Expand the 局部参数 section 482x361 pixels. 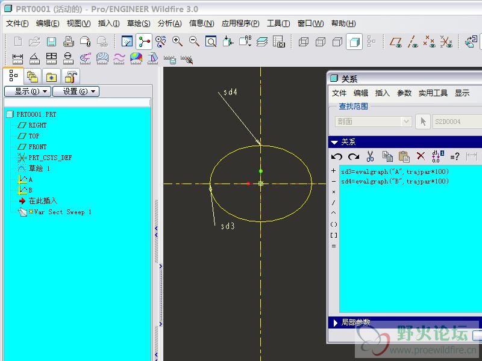click(x=336, y=322)
